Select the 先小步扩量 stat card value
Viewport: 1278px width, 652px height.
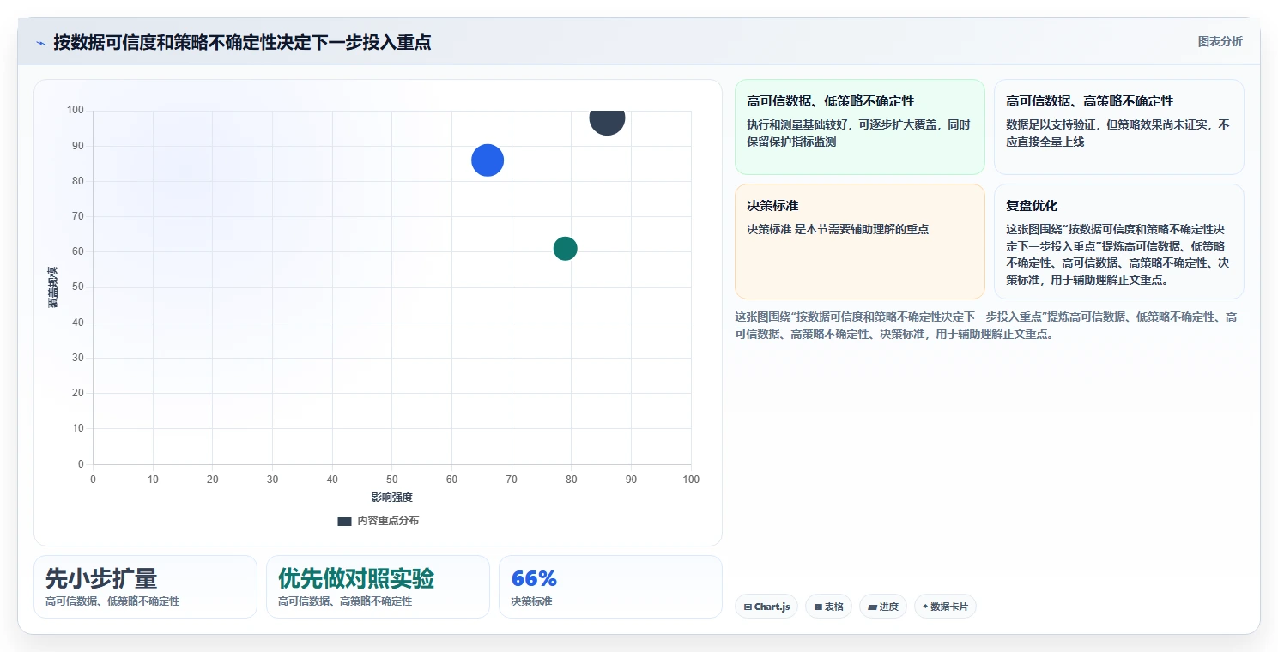point(101,578)
